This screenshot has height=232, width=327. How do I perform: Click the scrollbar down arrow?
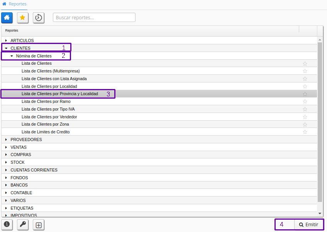tap(320, 214)
